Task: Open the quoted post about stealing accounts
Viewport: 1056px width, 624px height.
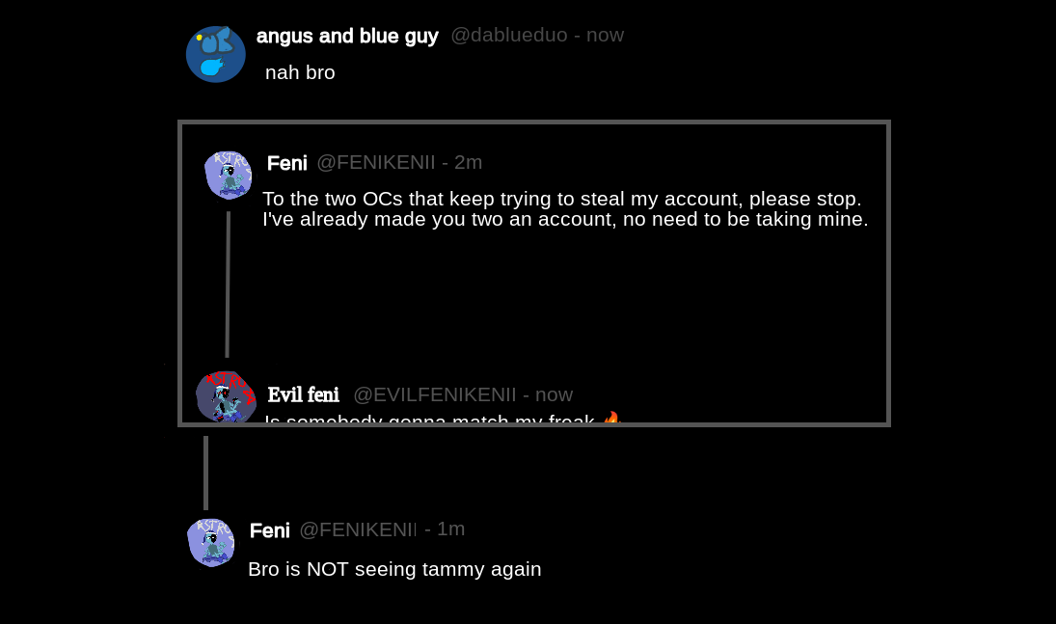Action: pos(565,209)
